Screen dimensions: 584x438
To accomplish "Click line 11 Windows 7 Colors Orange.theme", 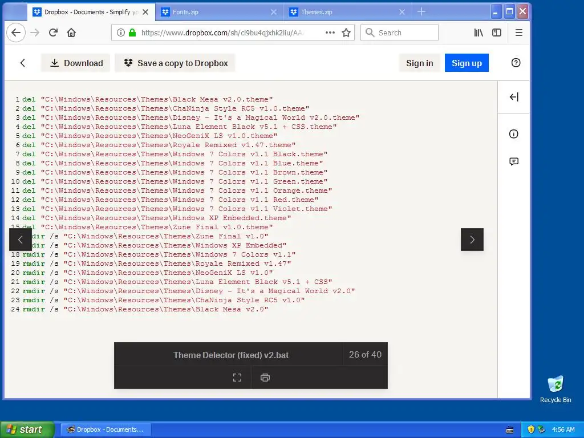I will pos(177,190).
